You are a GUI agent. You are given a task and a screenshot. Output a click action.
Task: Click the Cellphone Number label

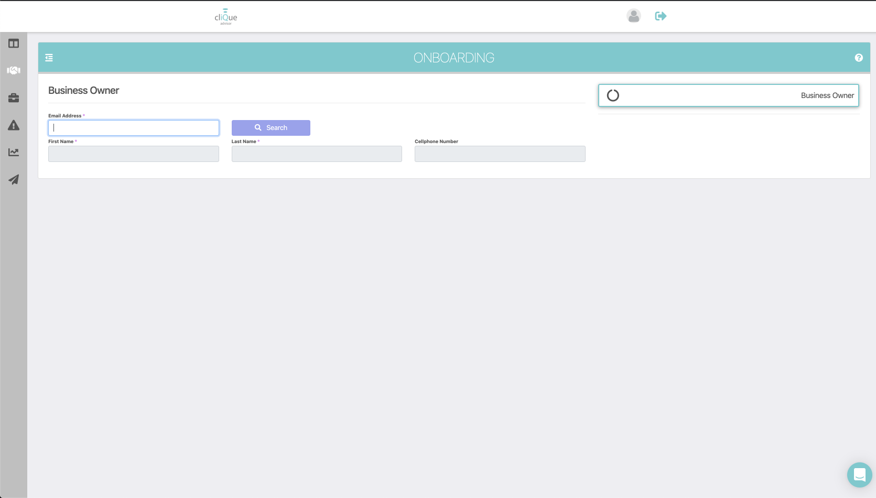(x=436, y=142)
